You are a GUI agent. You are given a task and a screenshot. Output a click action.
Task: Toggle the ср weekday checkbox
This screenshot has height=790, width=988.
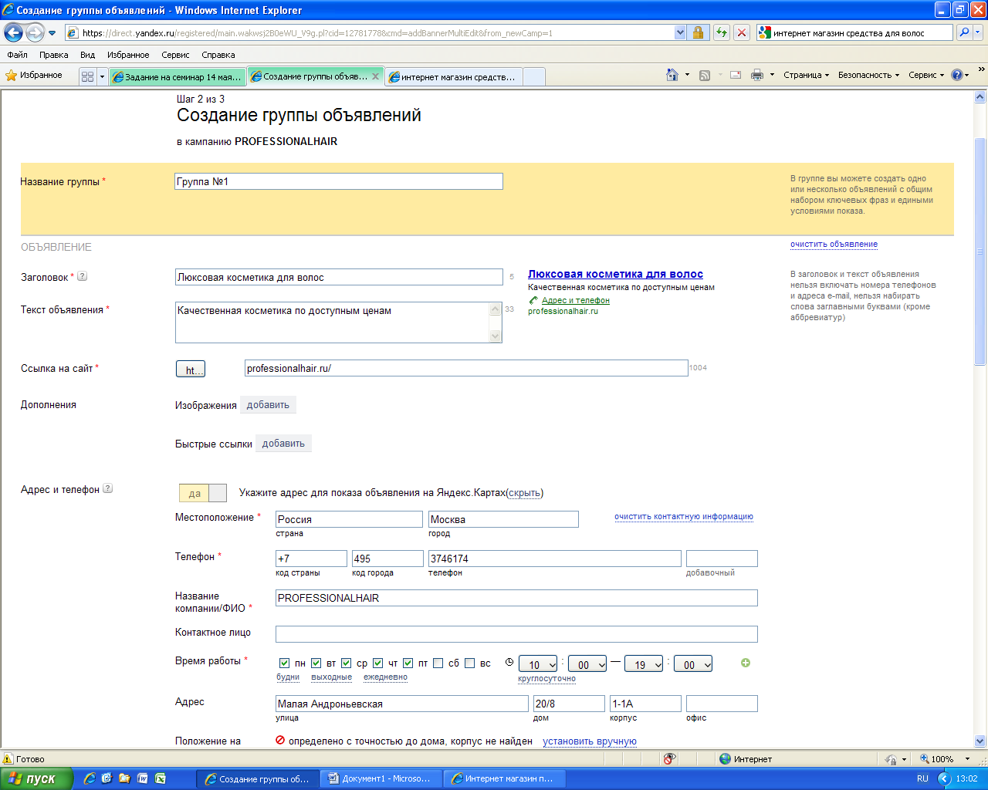pos(347,663)
